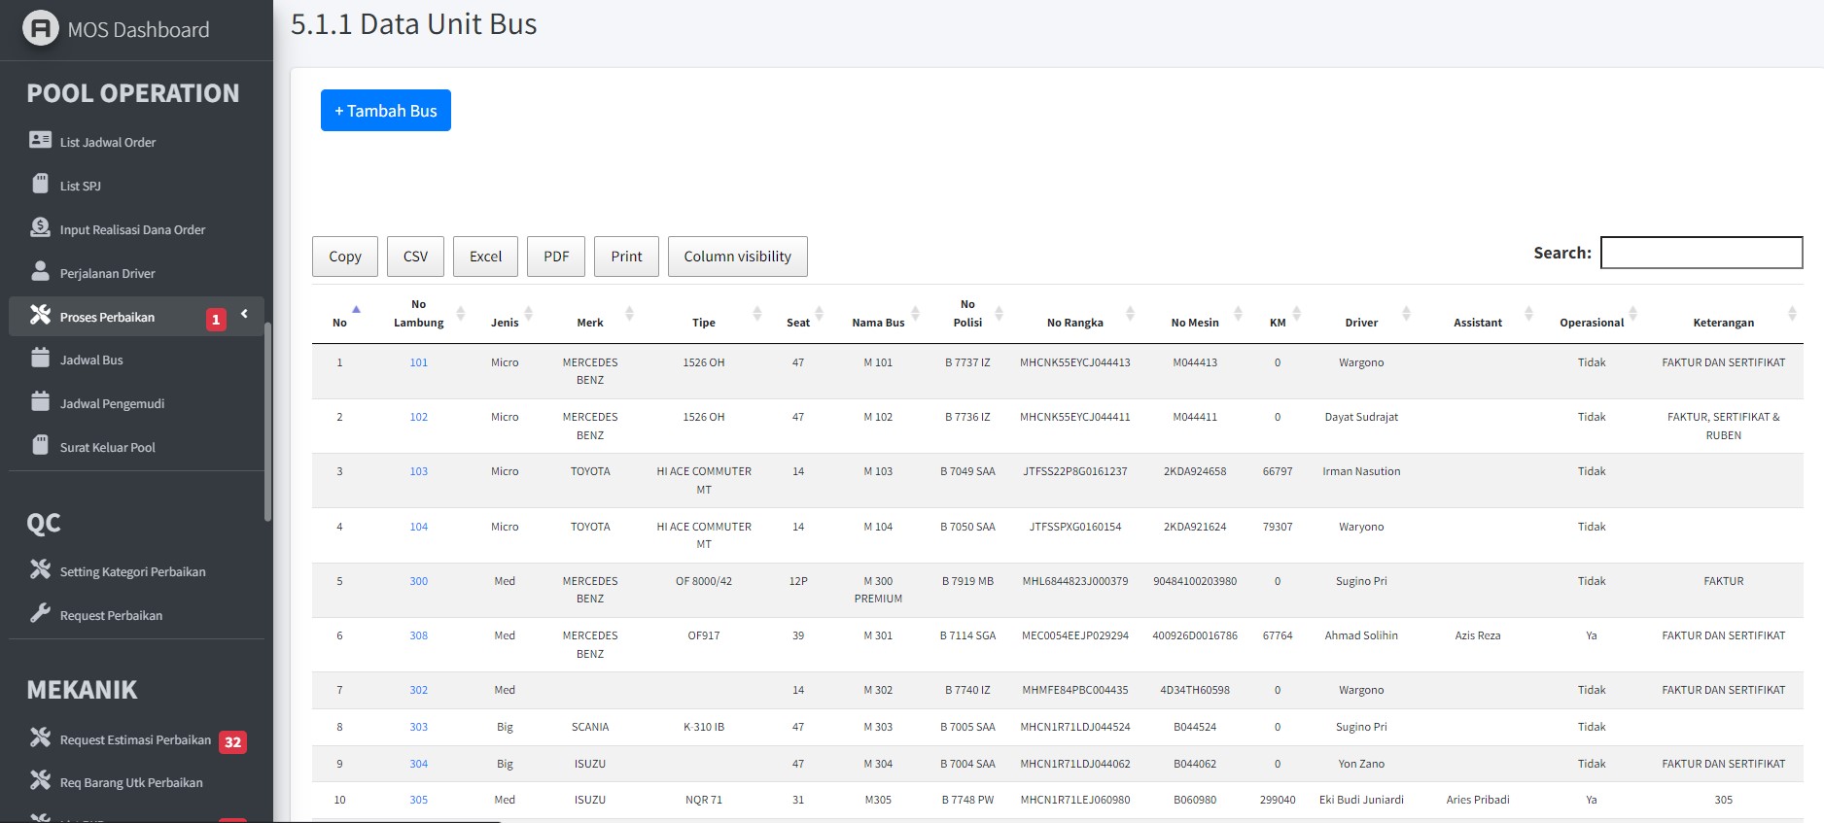Viewport: 1824px width, 823px height.
Task: Click the List SPJ sidebar icon
Action: pos(40,184)
